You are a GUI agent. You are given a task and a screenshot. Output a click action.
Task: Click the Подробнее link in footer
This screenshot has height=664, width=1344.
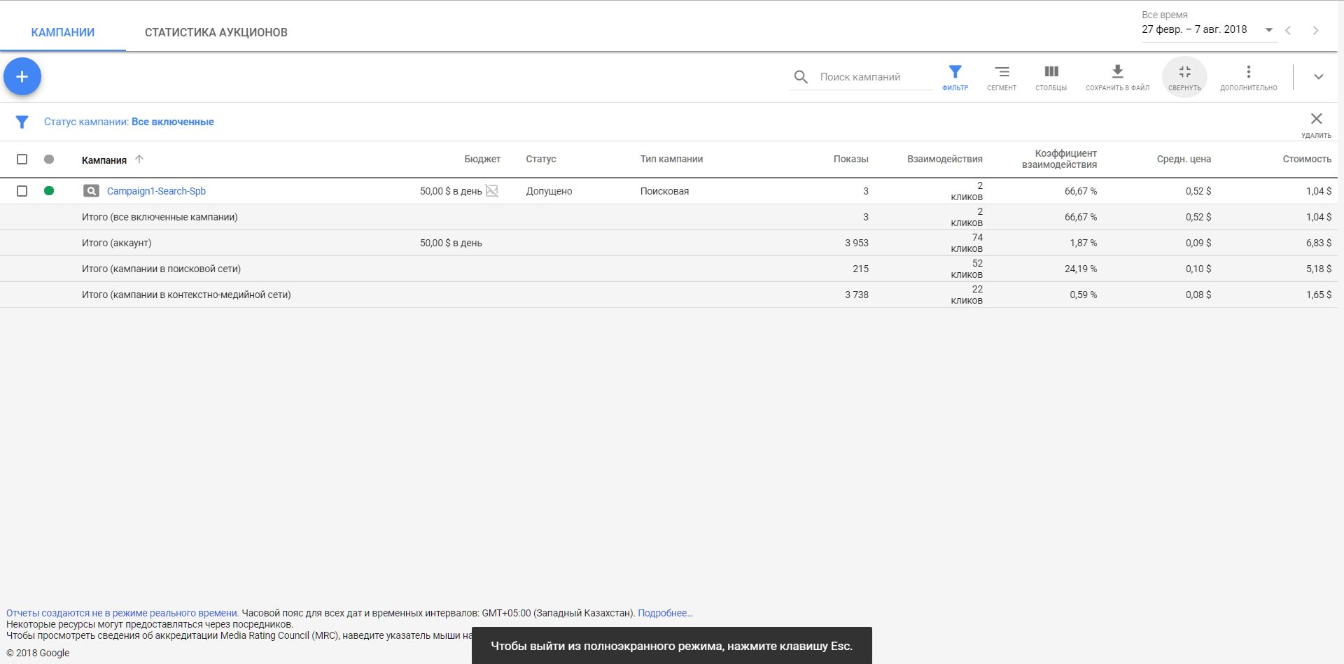click(665, 613)
